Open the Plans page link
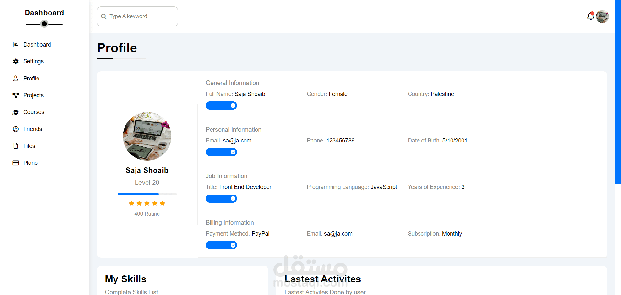The image size is (621, 295). (30, 163)
